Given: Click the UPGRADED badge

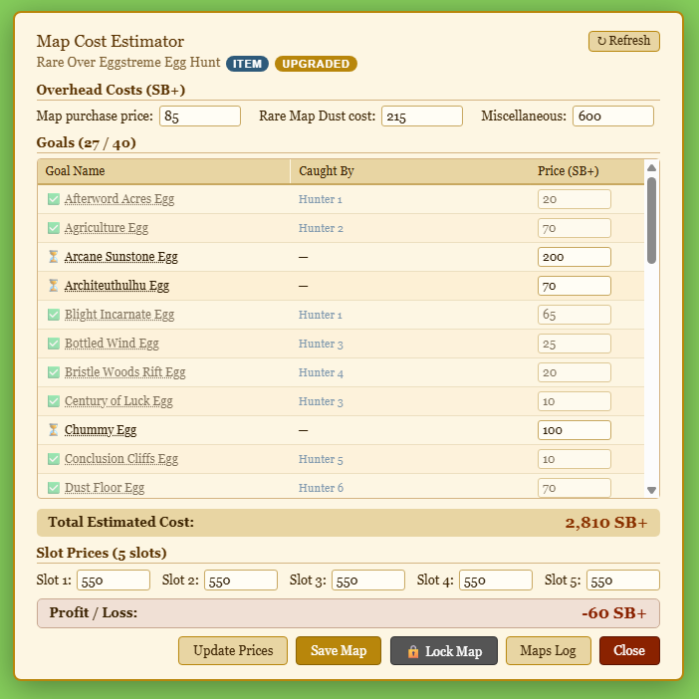Looking at the screenshot, I should [316, 64].
